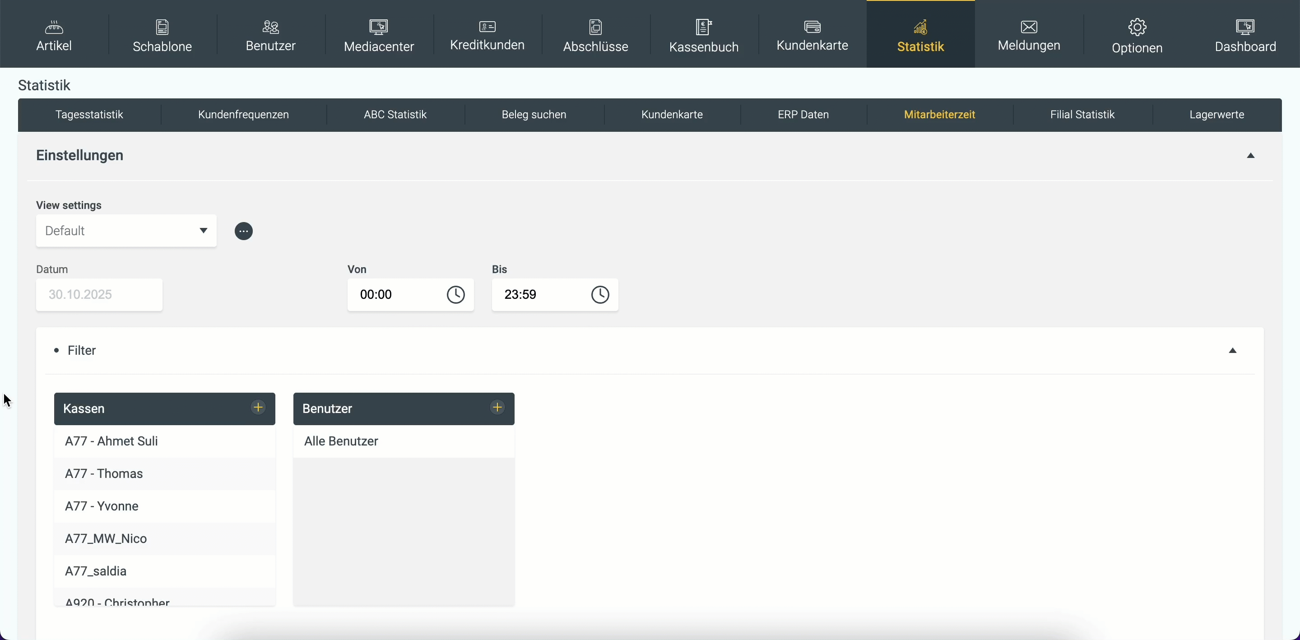Collapse the Einstellungen section

tap(1250, 155)
